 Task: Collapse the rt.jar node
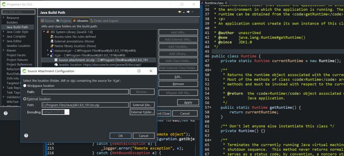48,55
